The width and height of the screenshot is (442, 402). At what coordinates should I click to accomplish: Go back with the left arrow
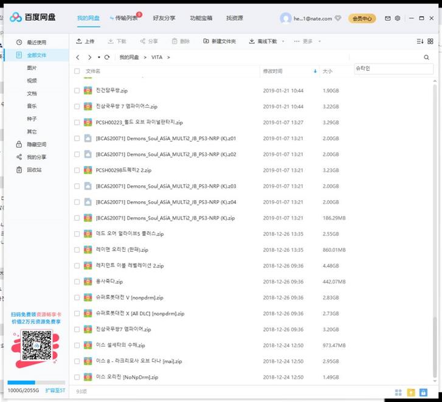tap(78, 57)
